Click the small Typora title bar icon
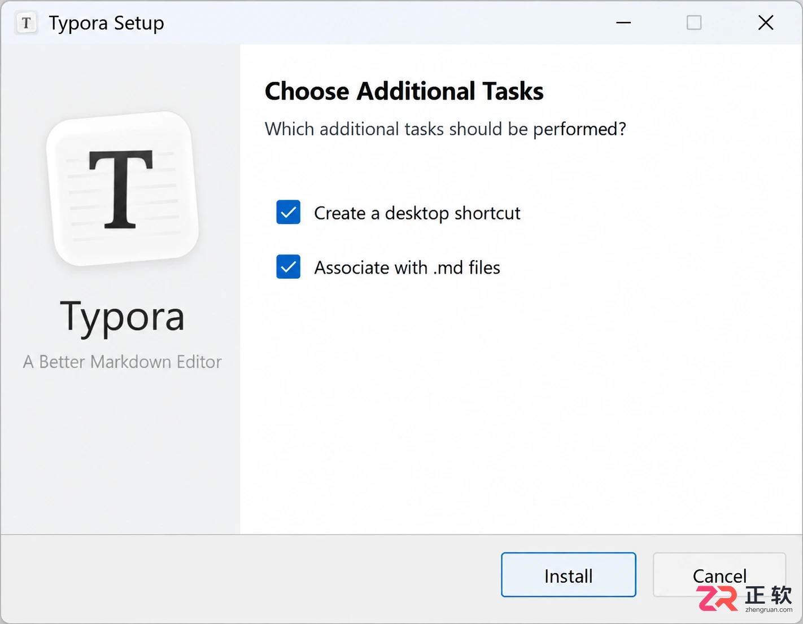Image resolution: width=803 pixels, height=624 pixels. click(26, 23)
